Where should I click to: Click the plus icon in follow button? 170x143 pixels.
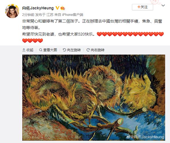(139, 7)
